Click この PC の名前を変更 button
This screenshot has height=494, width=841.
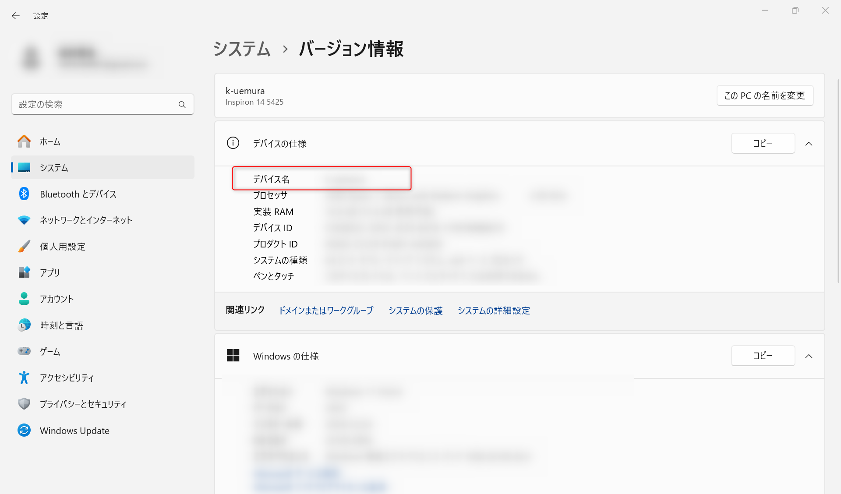click(x=764, y=95)
